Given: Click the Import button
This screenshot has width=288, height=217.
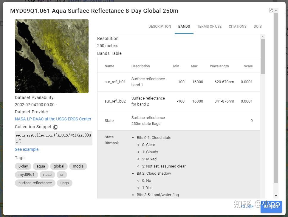Looking at the screenshot, I should coord(271,207).
